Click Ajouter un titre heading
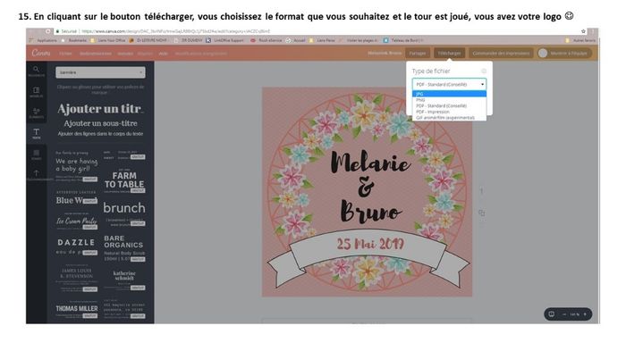 tap(100, 109)
